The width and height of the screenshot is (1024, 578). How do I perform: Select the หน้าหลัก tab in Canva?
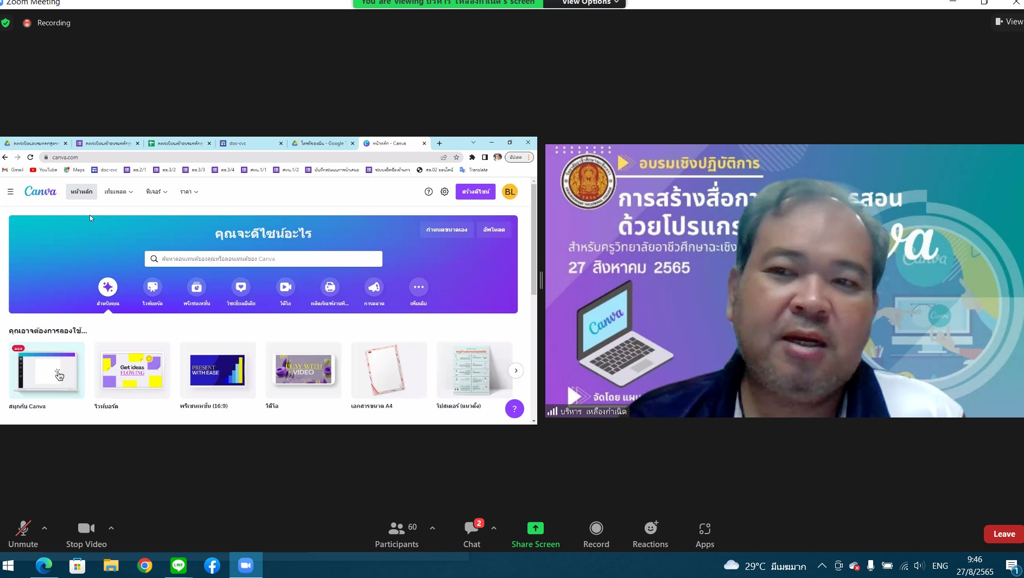(81, 191)
